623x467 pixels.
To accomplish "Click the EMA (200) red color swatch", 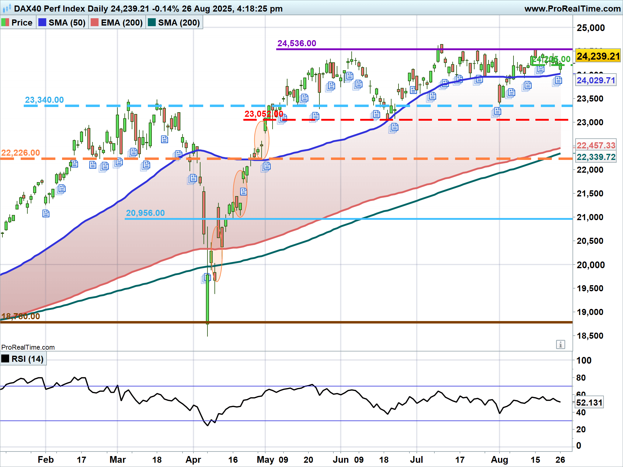I will click(x=95, y=22).
